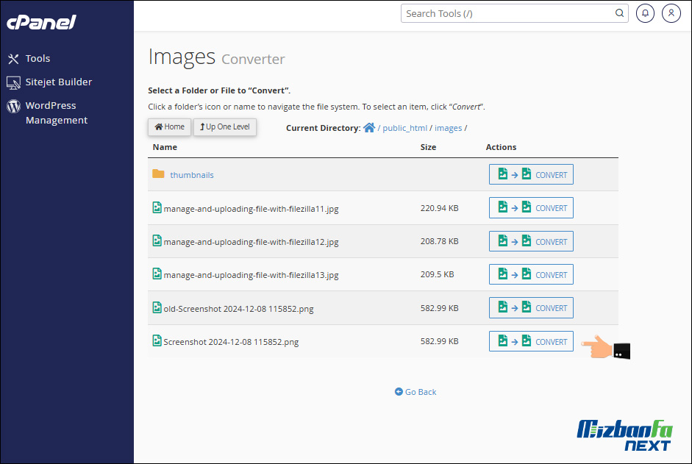Open the thumbnails folder link
This screenshot has height=464, width=692.
click(x=192, y=175)
